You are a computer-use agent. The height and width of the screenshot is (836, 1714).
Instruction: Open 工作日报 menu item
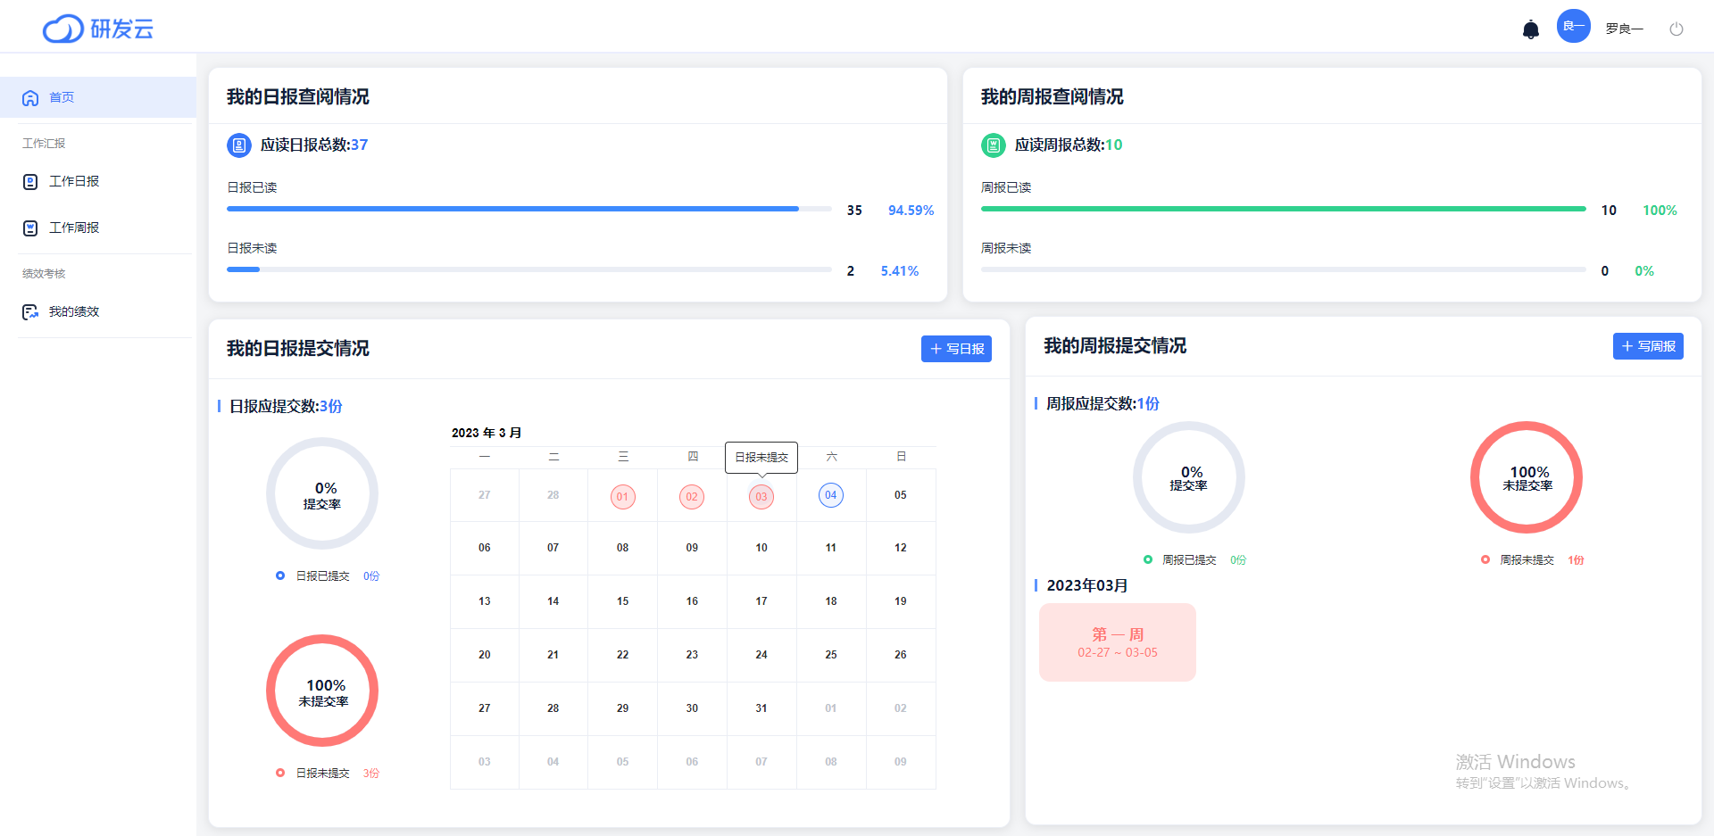click(x=98, y=181)
